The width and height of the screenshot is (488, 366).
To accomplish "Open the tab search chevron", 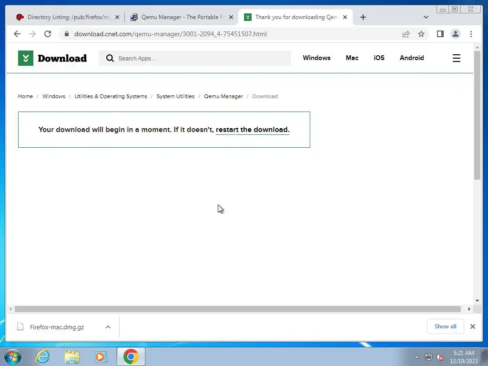I will pyautogui.click(x=426, y=17).
